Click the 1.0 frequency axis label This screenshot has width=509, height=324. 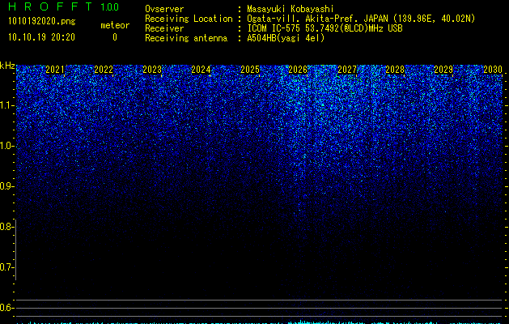tap(7, 146)
